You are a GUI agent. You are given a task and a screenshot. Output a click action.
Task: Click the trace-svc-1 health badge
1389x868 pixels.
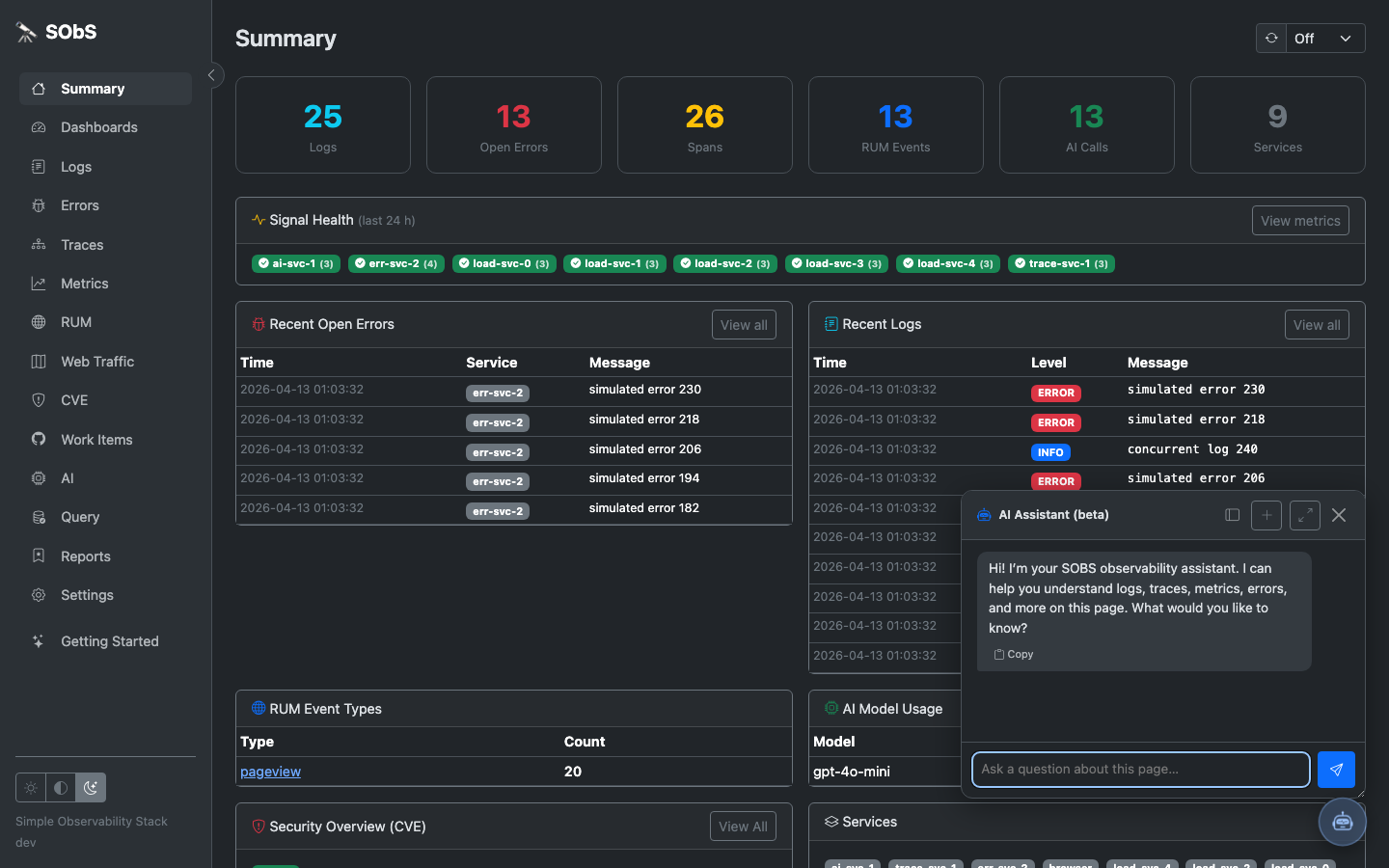tap(1062, 263)
